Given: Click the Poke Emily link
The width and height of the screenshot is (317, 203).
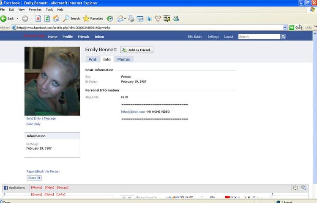Looking at the screenshot, I should (x=33, y=124).
